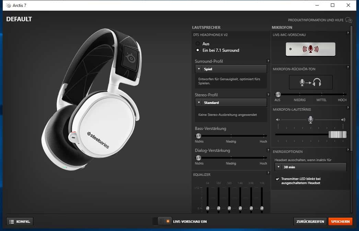Click the right panel vertical scrollbar
Image resolution: width=359 pixels, height=231 pixels.
pos(351,88)
